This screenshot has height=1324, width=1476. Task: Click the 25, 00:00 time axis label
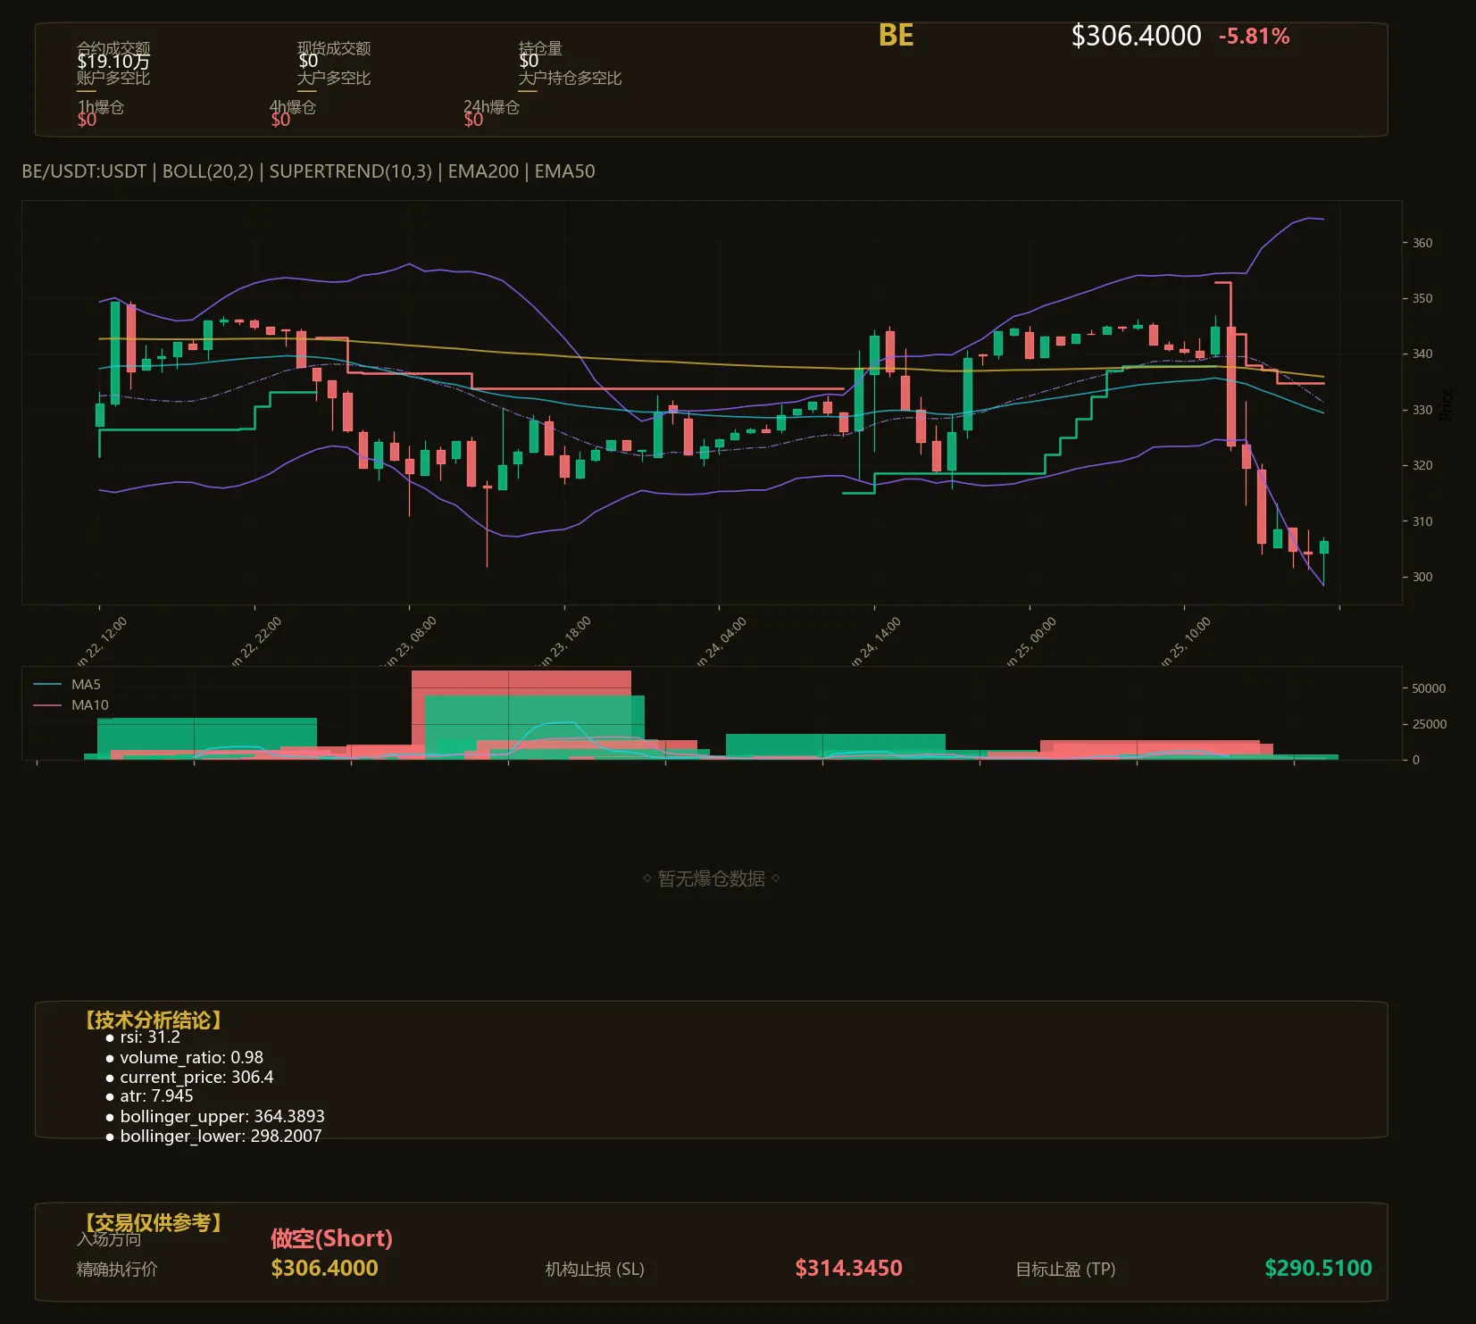click(x=1030, y=641)
